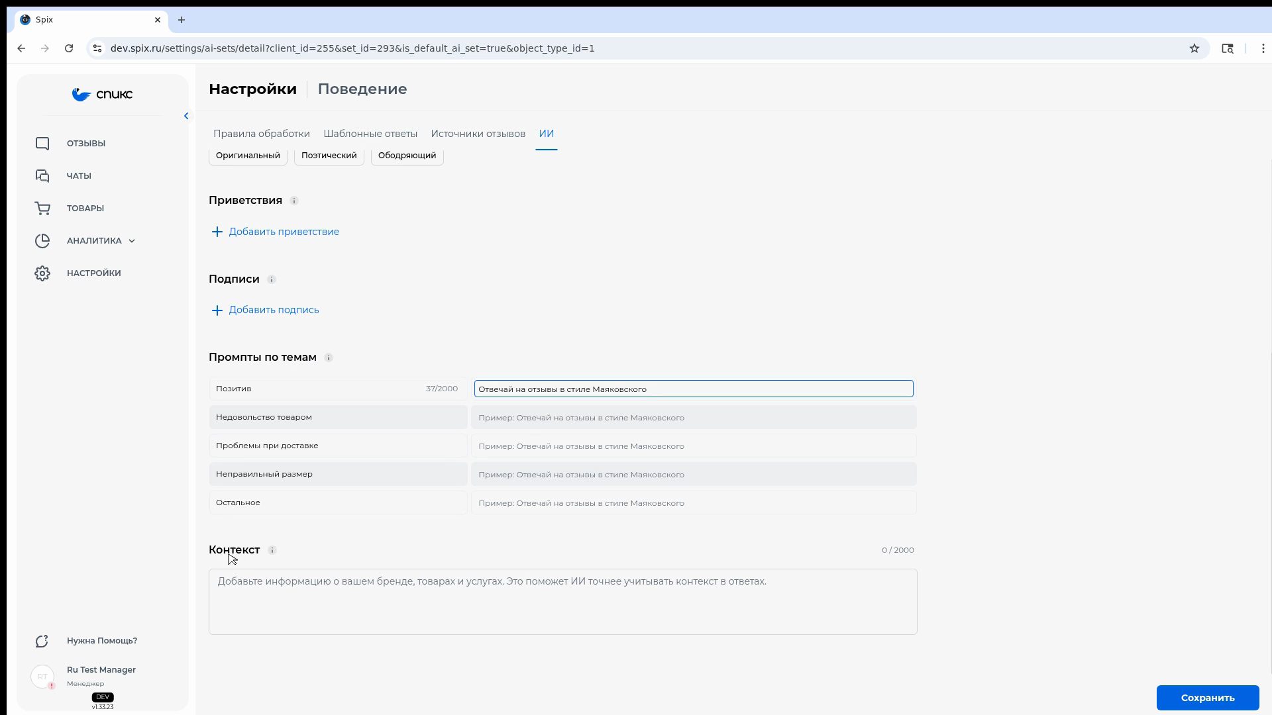Image resolution: width=1272 pixels, height=715 pixels.
Task: Click plus icon for adding signature
Action: tap(217, 310)
